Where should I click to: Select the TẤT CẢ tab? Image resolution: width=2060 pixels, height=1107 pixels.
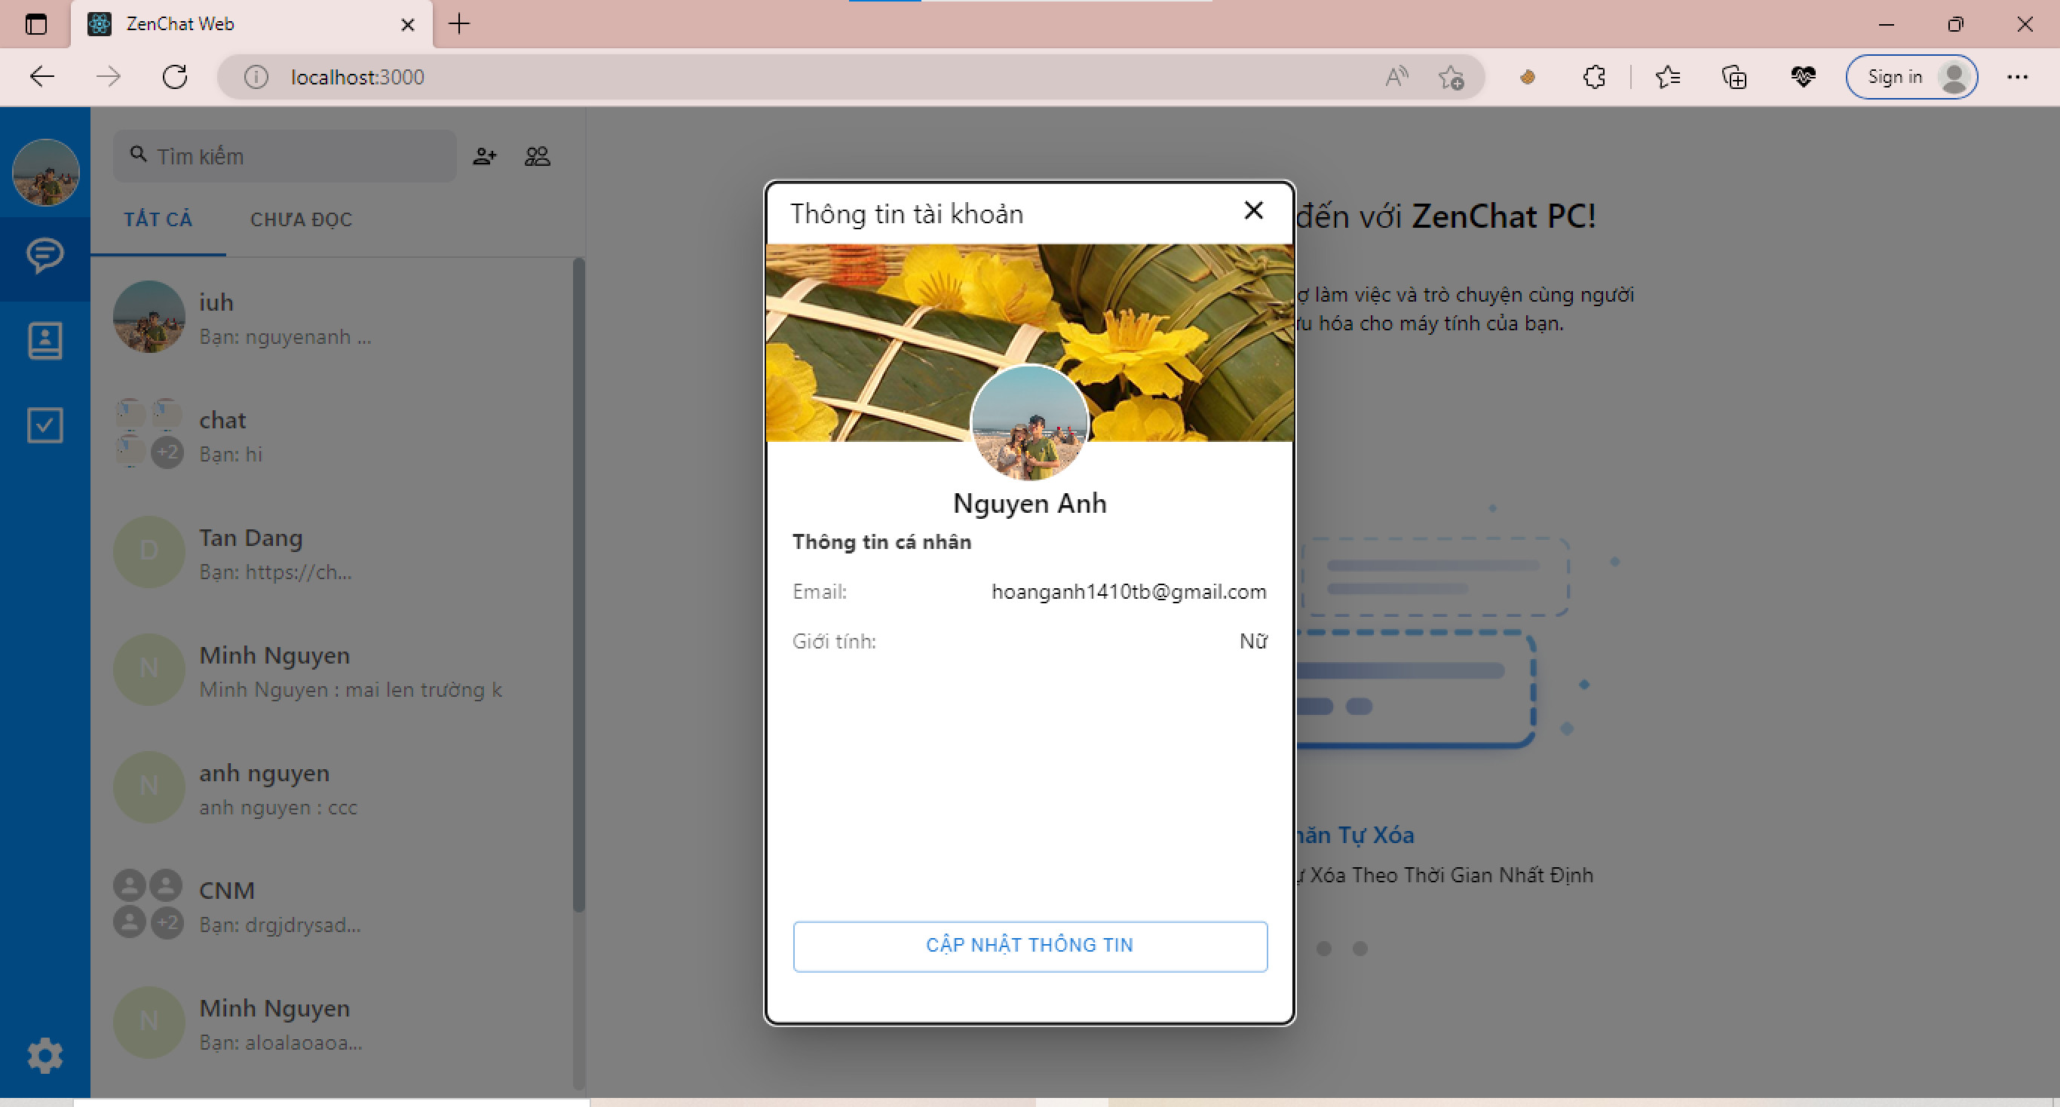(x=158, y=219)
